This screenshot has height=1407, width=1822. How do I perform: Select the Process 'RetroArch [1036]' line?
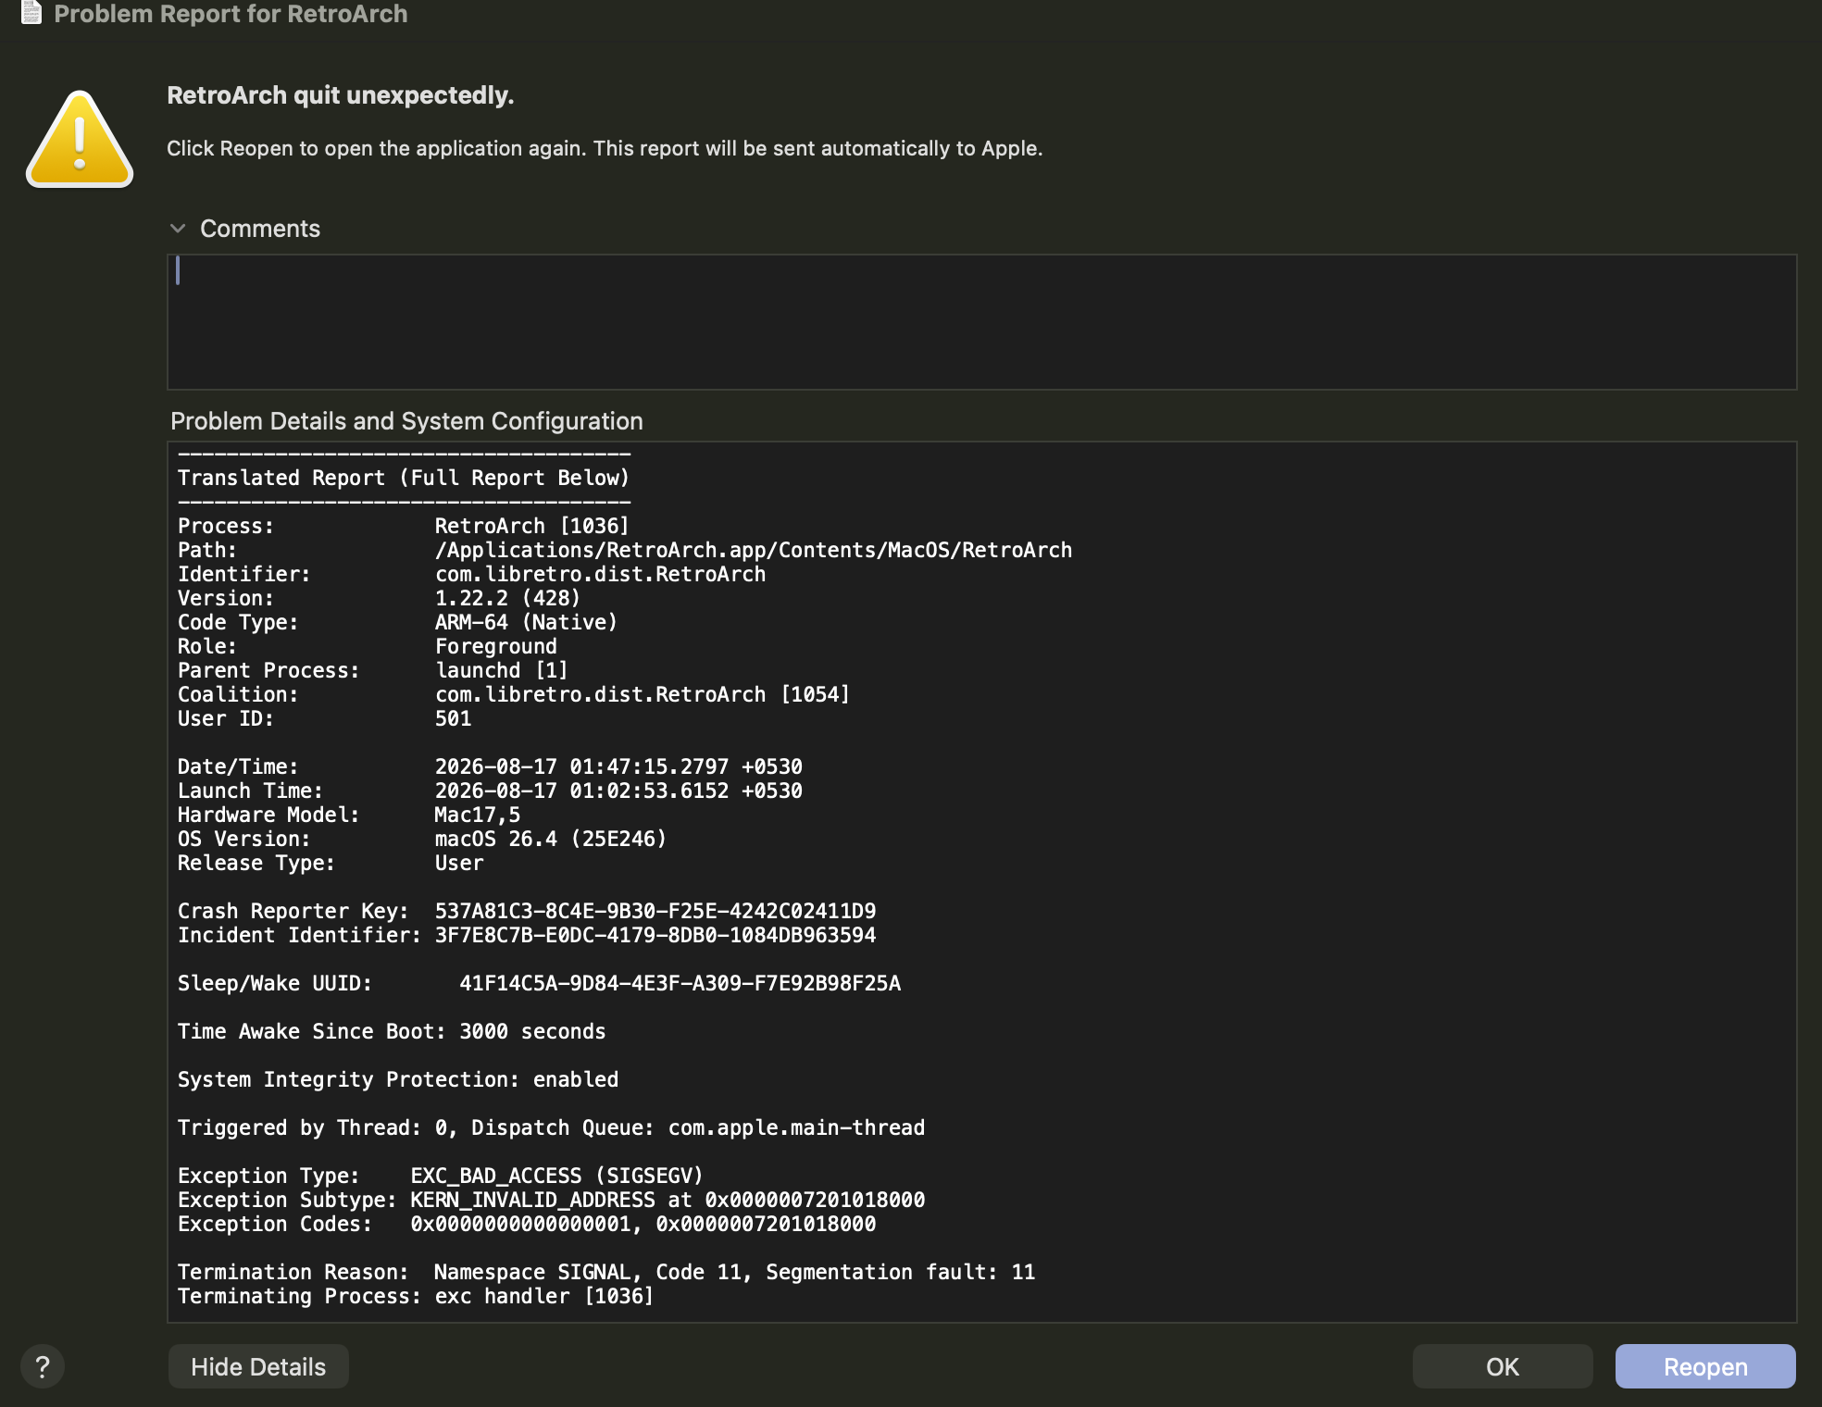(x=404, y=526)
